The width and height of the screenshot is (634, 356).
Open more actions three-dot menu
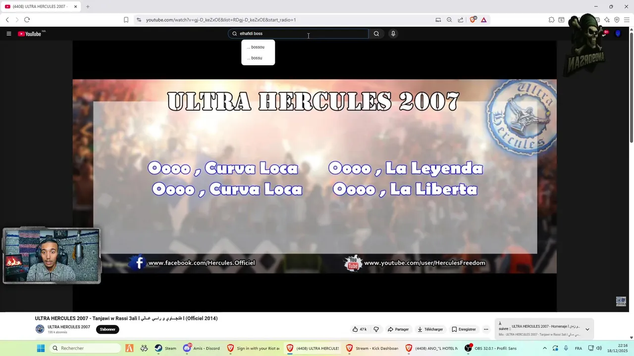(x=486, y=329)
